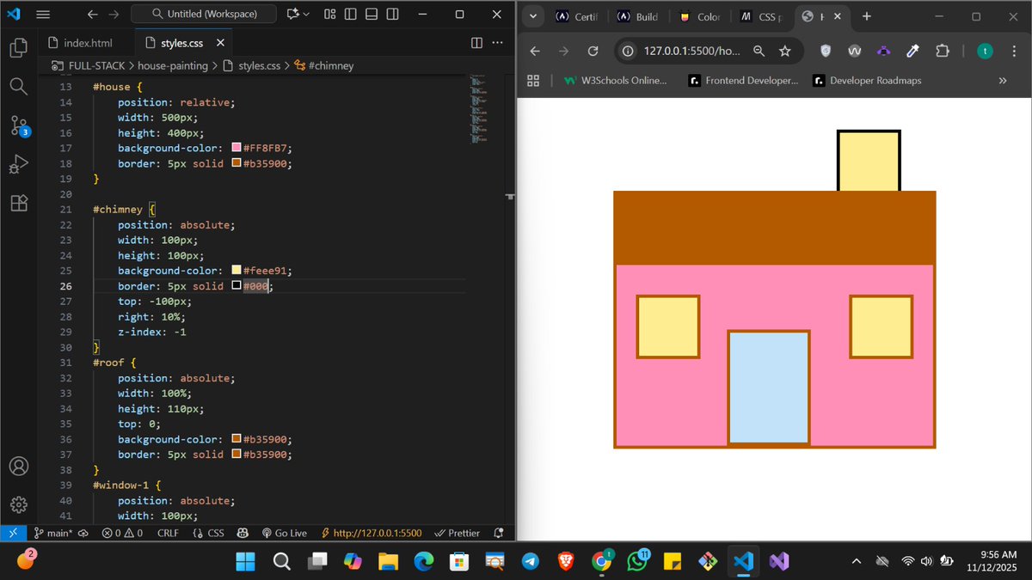The width and height of the screenshot is (1032, 580).
Task: Open Customize Layout in VS Code title bar
Action: coord(330,15)
